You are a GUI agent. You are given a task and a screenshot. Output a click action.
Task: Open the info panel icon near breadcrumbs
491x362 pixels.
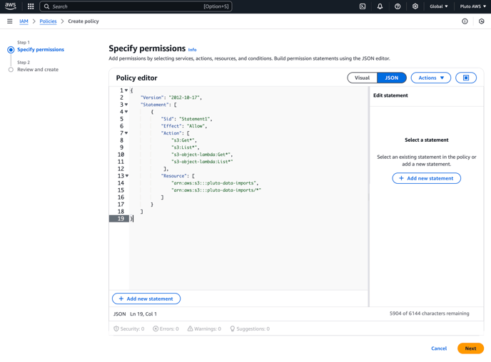click(x=465, y=21)
